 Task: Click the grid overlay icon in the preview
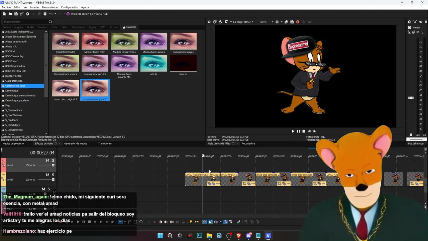click(x=277, y=22)
